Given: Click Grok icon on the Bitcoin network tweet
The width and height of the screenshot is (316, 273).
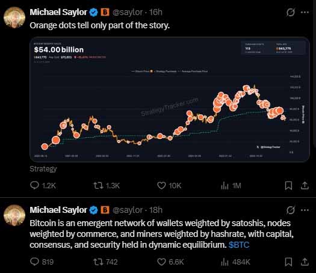Looking at the screenshot, I should pyautogui.click(x=290, y=210).
